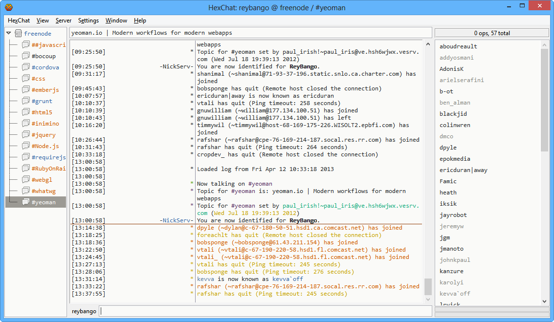Screen dimensions: 554x322
Task: Select user ericduran|away in user list
Action: pos(463,170)
